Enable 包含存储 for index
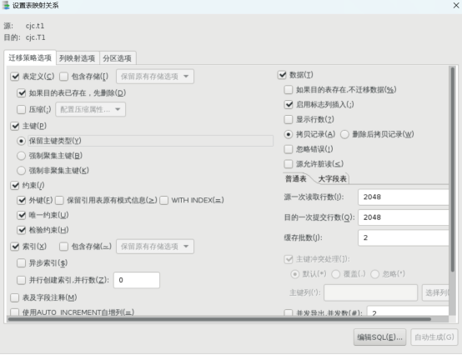462x355 pixels. pos(63,247)
